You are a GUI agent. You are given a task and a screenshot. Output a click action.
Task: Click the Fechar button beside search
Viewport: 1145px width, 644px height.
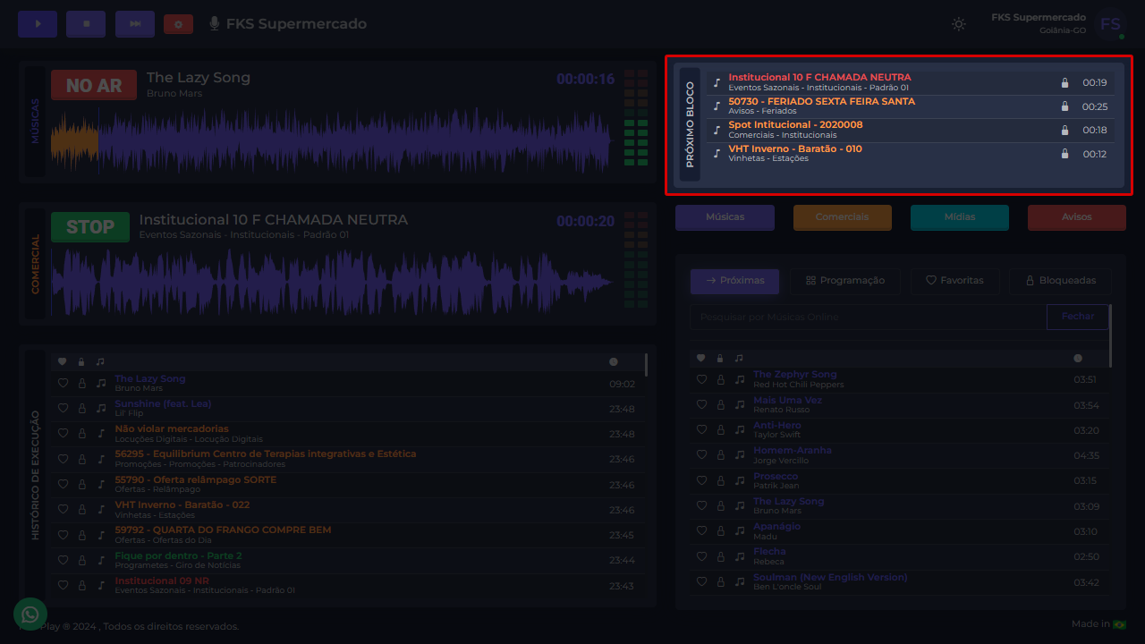click(1077, 317)
